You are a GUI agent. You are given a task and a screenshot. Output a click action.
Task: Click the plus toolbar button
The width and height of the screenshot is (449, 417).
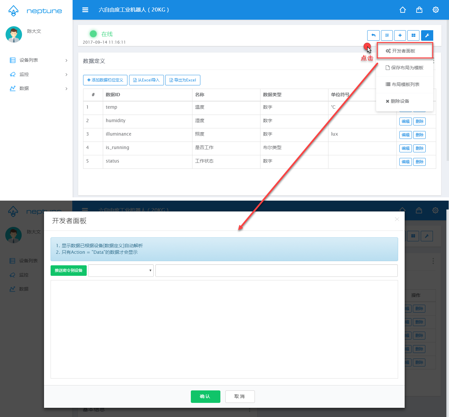pos(400,35)
